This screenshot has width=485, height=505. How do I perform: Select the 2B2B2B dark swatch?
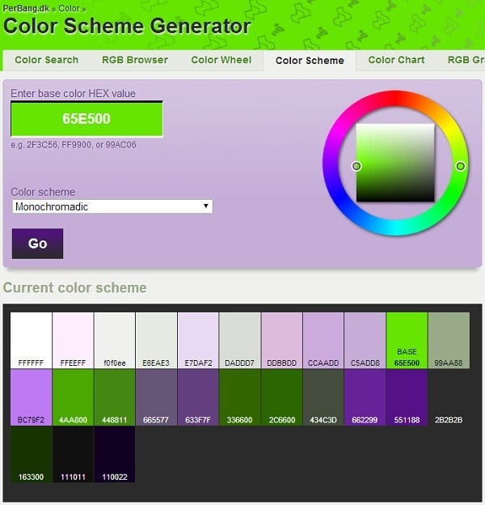tap(449, 397)
